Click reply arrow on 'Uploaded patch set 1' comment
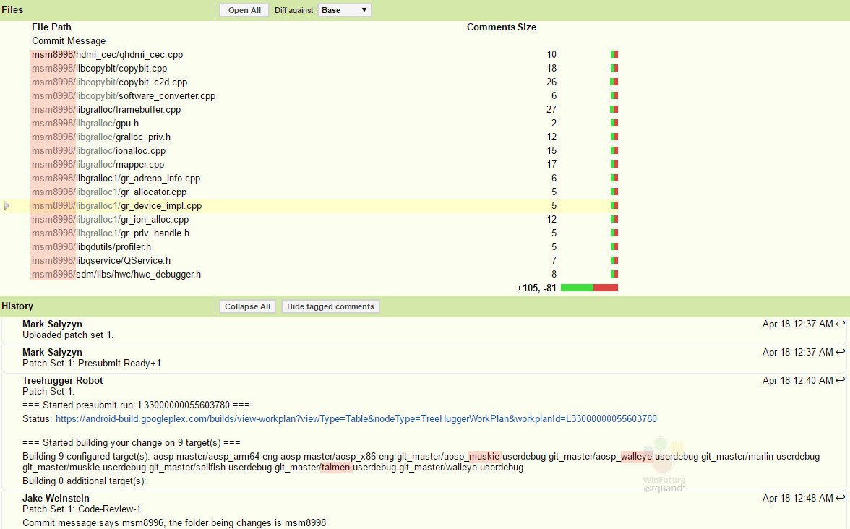850x529 pixels. tap(840, 324)
